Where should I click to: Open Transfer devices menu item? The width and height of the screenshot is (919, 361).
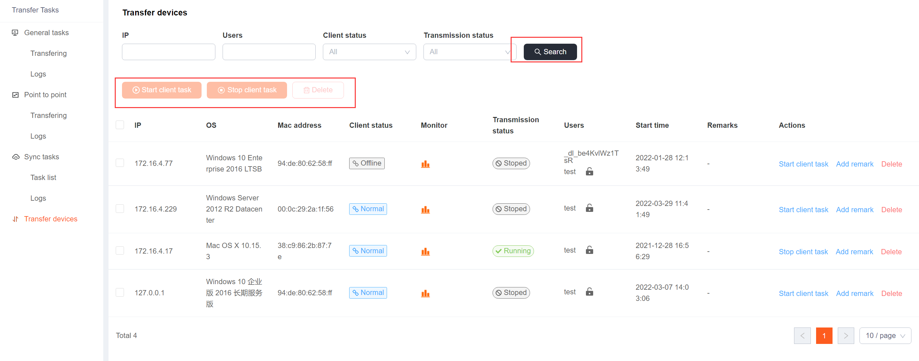click(x=51, y=219)
